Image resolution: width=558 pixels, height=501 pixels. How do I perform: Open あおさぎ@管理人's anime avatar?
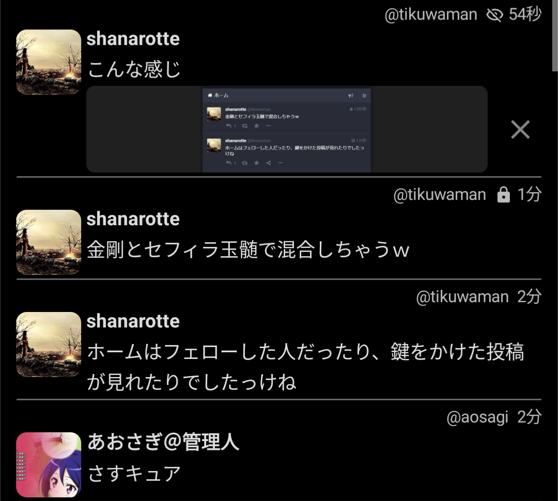[49, 465]
